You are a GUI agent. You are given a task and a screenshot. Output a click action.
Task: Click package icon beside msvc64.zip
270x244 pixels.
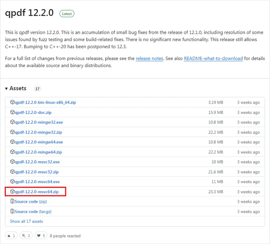[12, 191]
